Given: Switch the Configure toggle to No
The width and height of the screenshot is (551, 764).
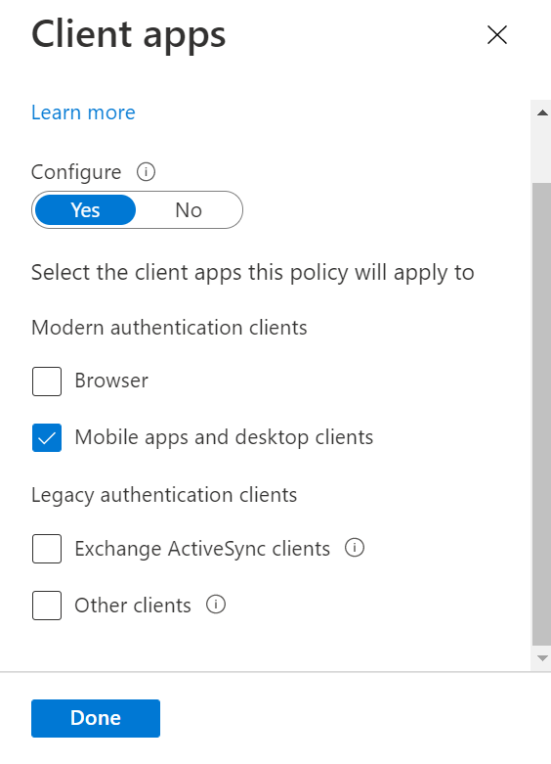Looking at the screenshot, I should 189,210.
